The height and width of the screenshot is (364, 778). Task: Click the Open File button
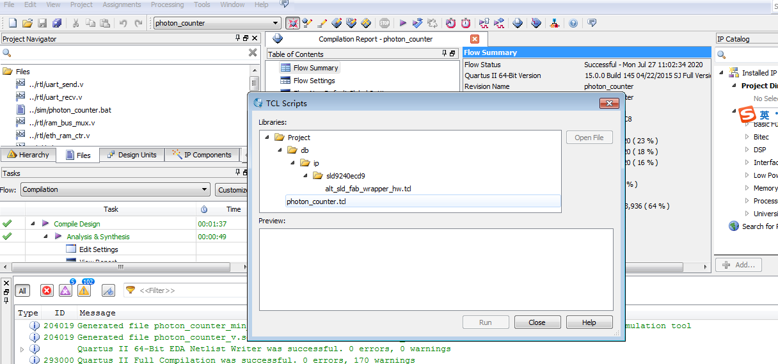(589, 138)
